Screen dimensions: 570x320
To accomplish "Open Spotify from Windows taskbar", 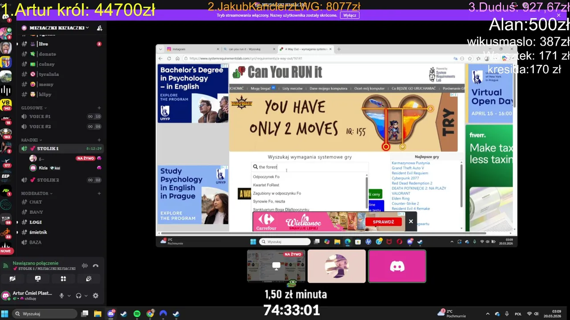I will (137, 314).
